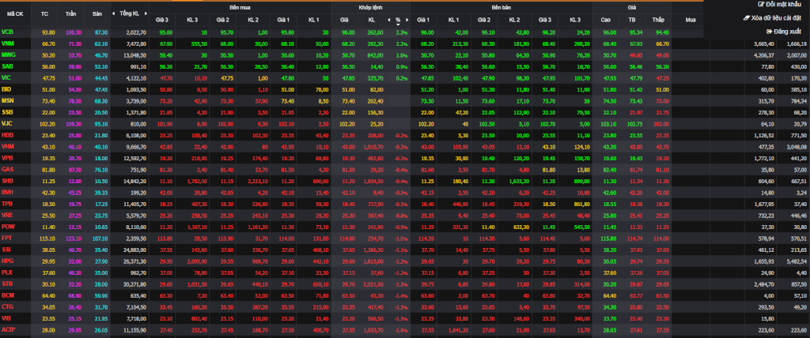The width and height of the screenshot is (810, 338).
Task: Select VNM stock ticker
Action: [8, 43]
